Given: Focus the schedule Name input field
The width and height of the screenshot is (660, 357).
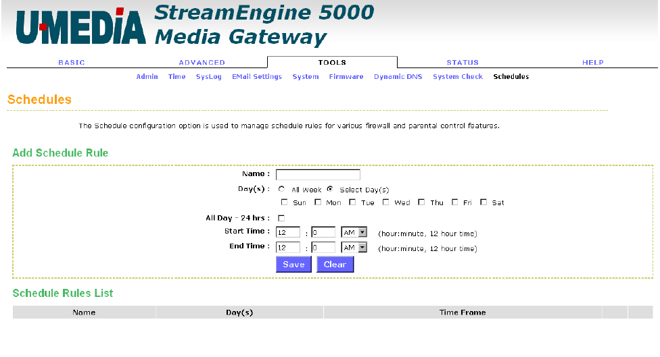Looking at the screenshot, I should 318,174.
